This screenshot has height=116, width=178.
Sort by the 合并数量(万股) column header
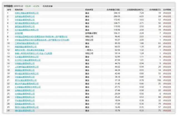pos(113,10)
